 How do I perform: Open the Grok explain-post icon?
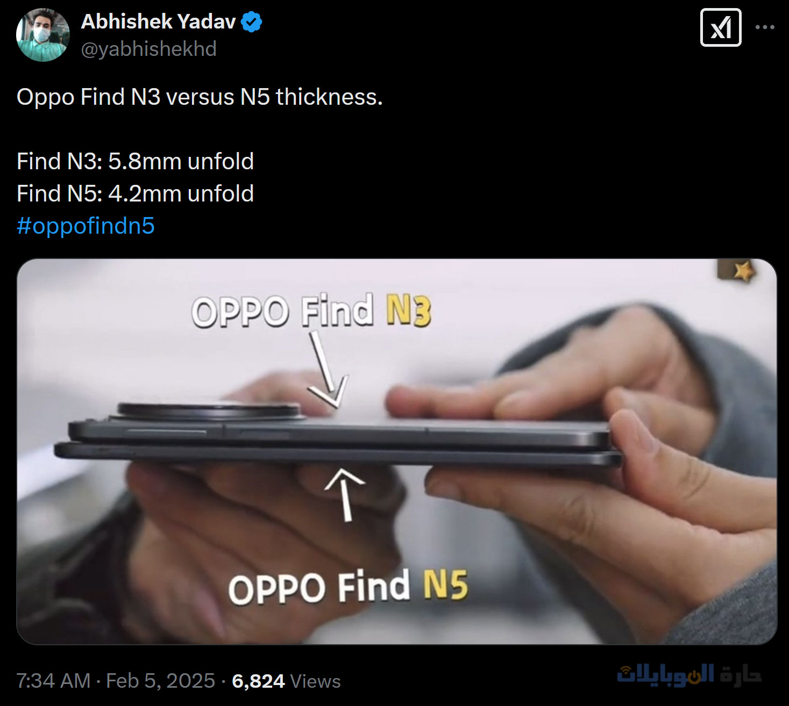721,27
